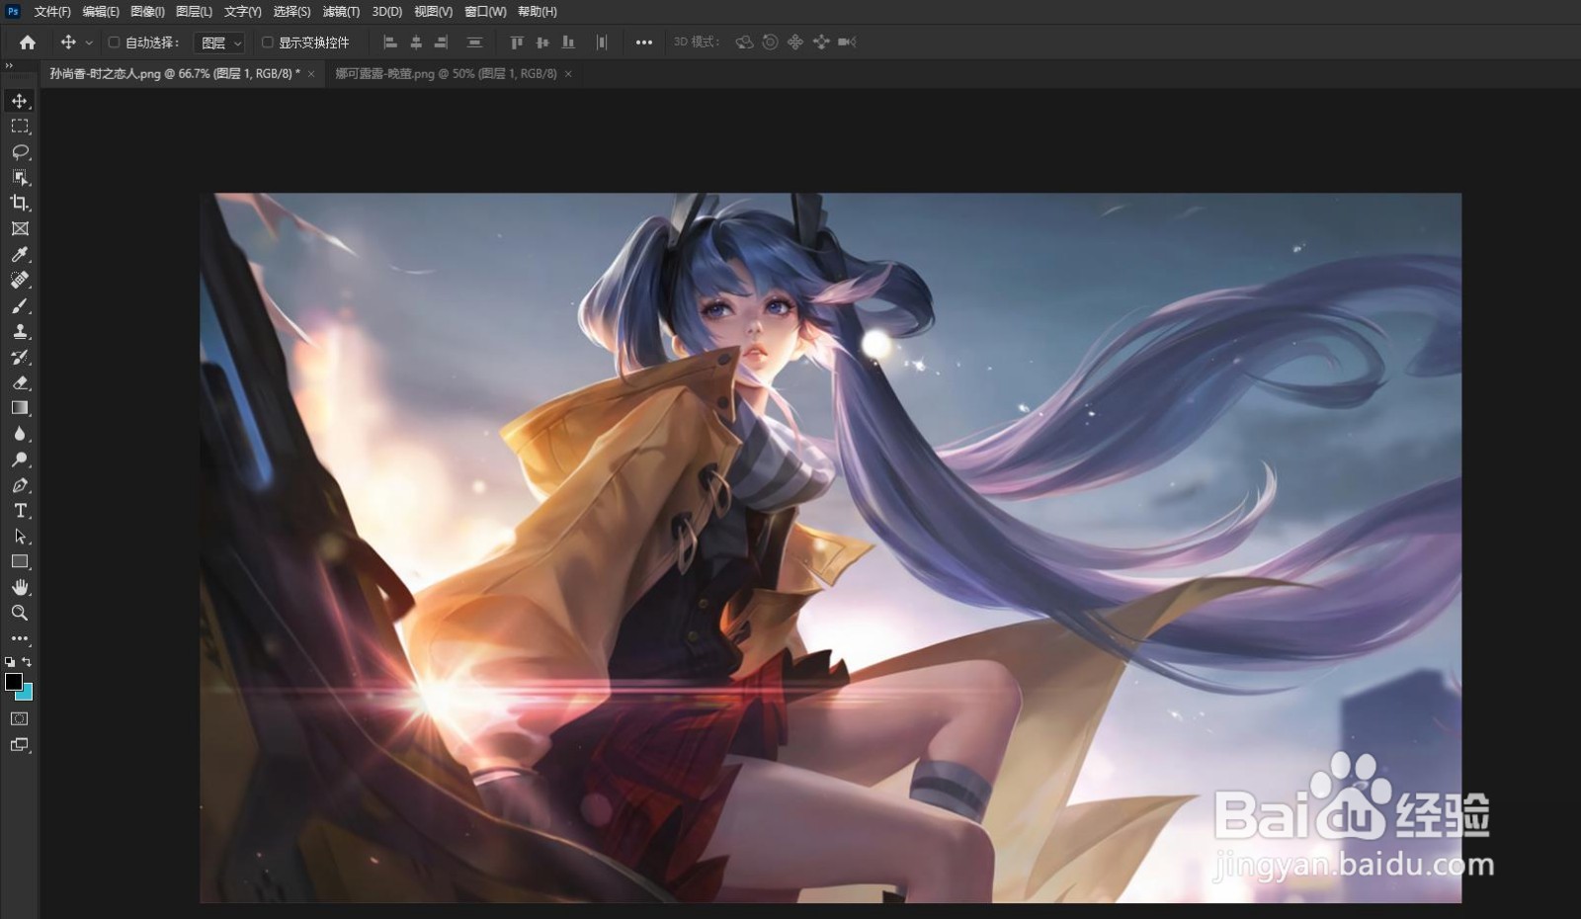Click the black foreground color swatch
The image size is (1581, 919).
(x=14, y=682)
